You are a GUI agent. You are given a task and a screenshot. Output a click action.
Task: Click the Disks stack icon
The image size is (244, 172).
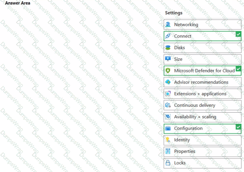[168, 48]
